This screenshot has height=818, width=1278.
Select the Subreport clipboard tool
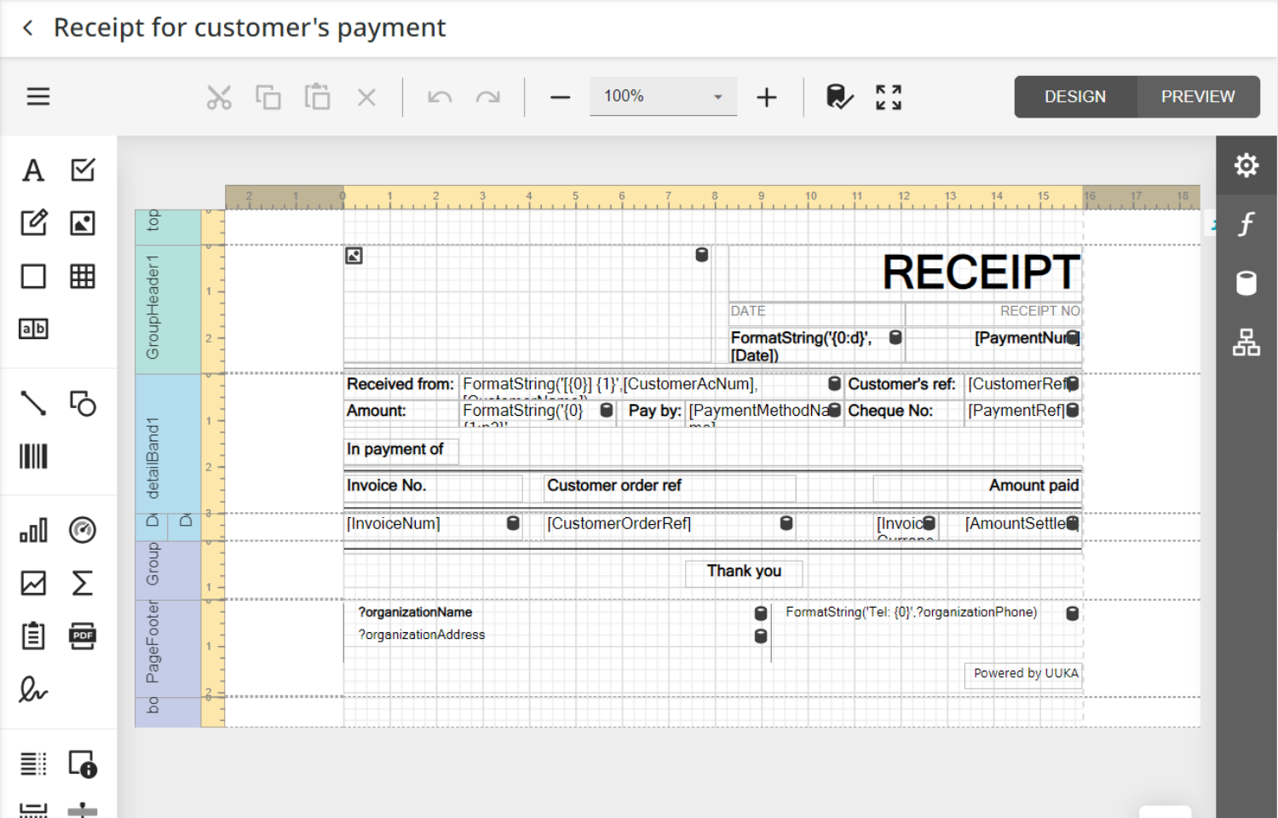coord(33,636)
